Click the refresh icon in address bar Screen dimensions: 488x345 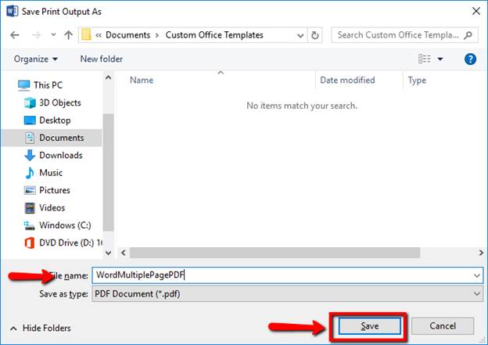coord(314,35)
